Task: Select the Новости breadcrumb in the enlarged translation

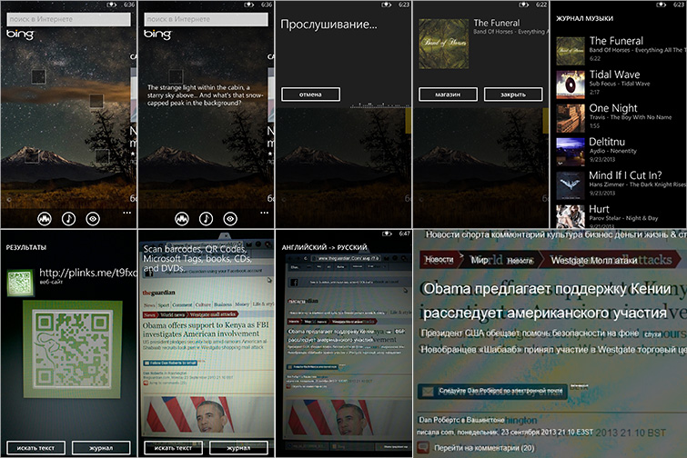Action: (439, 260)
